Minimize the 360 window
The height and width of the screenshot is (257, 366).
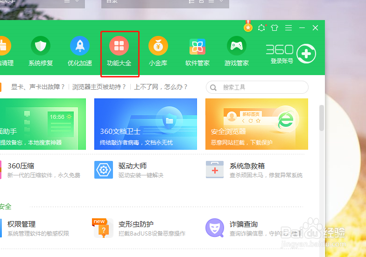(x=302, y=28)
